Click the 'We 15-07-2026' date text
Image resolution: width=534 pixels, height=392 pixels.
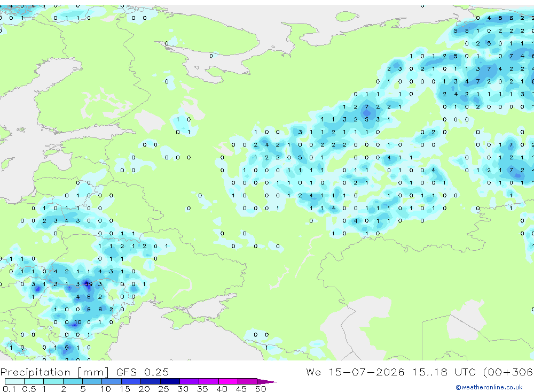(355, 372)
